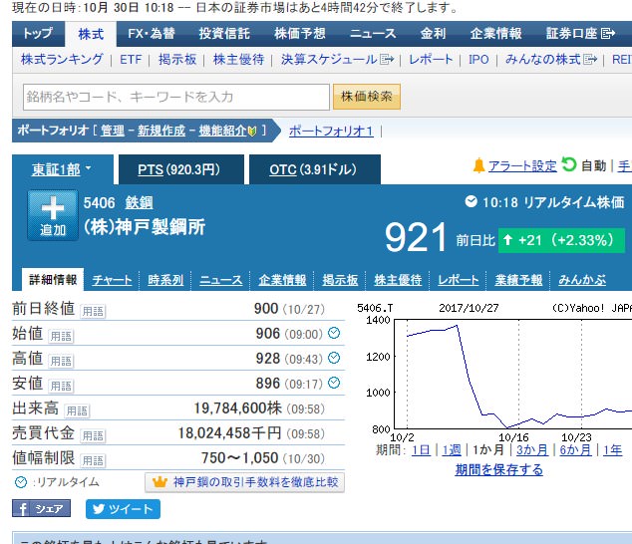Click the clock icon beside 10:18 リアルタイム株価
Image resolution: width=632 pixels, height=544 pixels.
(x=471, y=201)
